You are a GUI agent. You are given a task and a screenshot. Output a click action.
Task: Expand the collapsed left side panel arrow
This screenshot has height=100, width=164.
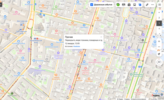1,4
